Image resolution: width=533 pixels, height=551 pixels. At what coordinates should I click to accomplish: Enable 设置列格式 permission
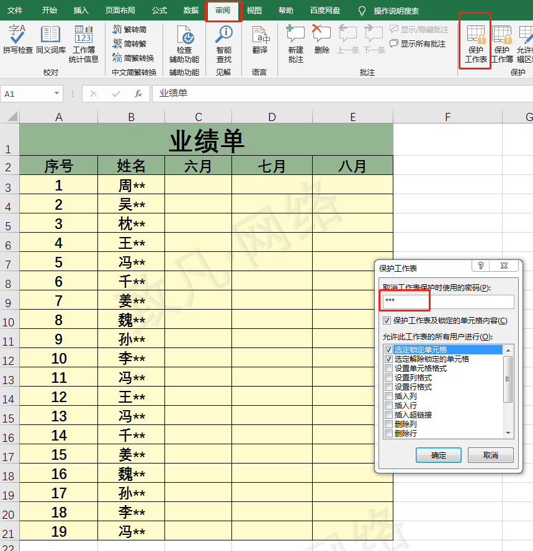(388, 378)
